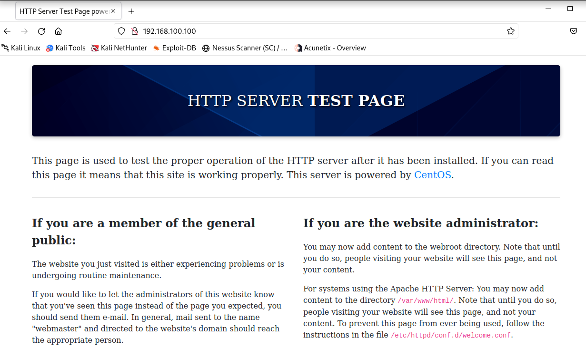Viewport: 586px width, 348px height.
Task: Open a new tab with plus button
Action: pos(131,11)
